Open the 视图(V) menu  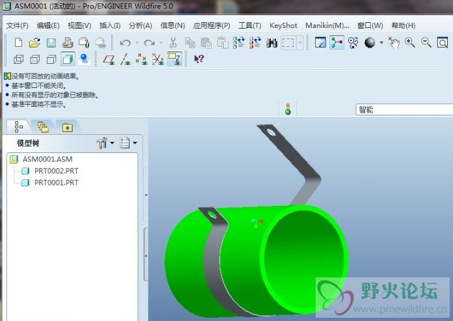tap(79, 25)
